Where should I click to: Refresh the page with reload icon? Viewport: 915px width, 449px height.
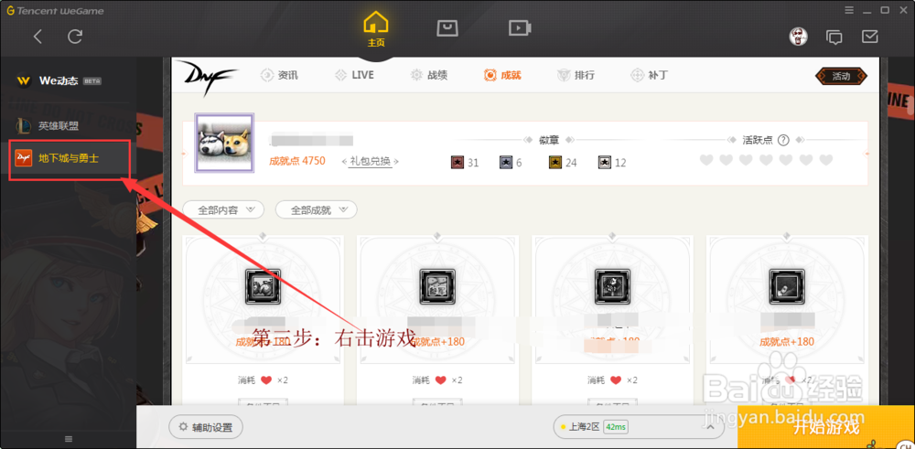[x=75, y=37]
